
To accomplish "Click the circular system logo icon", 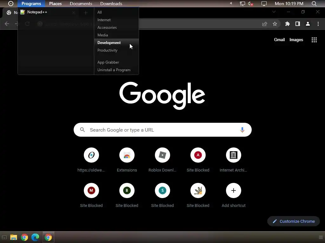I will [x=10, y=3].
